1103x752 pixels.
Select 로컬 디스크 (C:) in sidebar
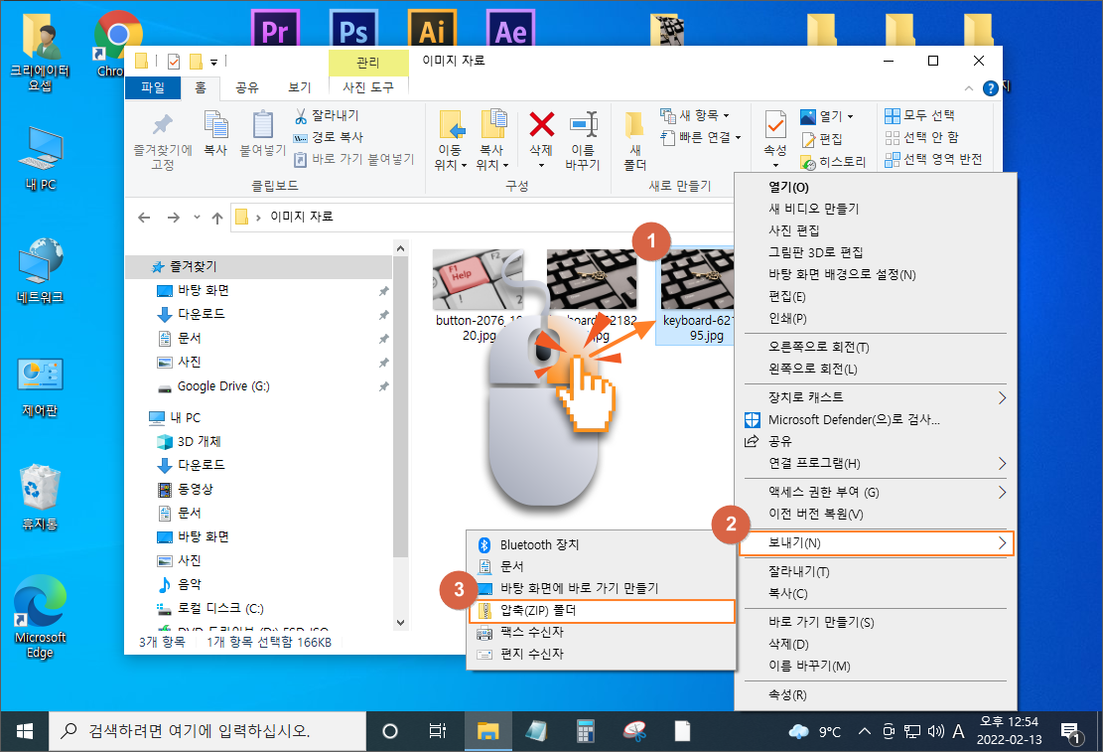coord(220,608)
